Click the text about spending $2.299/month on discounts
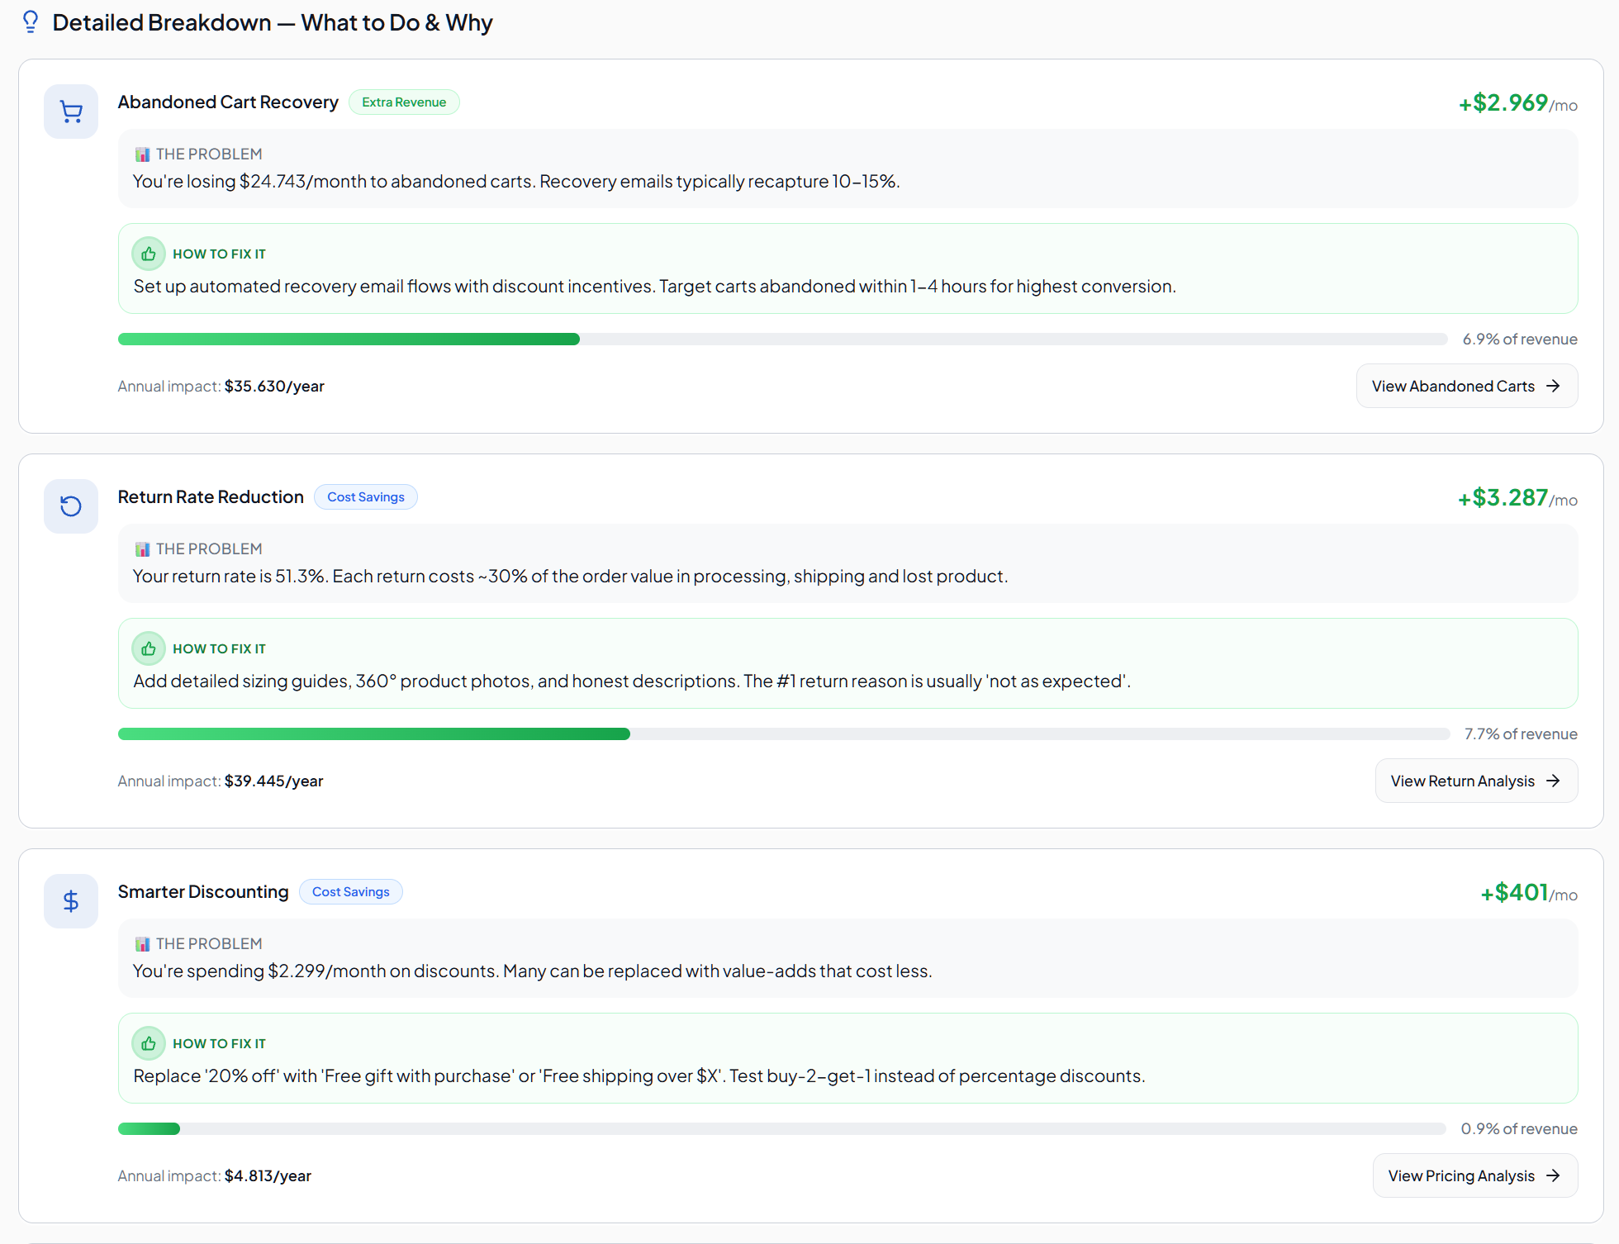 [x=532, y=971]
